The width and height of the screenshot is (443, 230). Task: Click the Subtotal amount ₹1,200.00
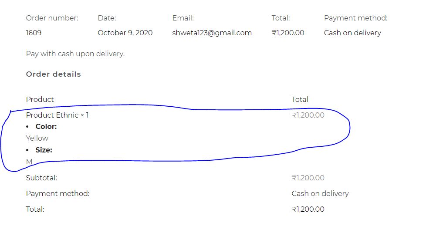click(308, 178)
